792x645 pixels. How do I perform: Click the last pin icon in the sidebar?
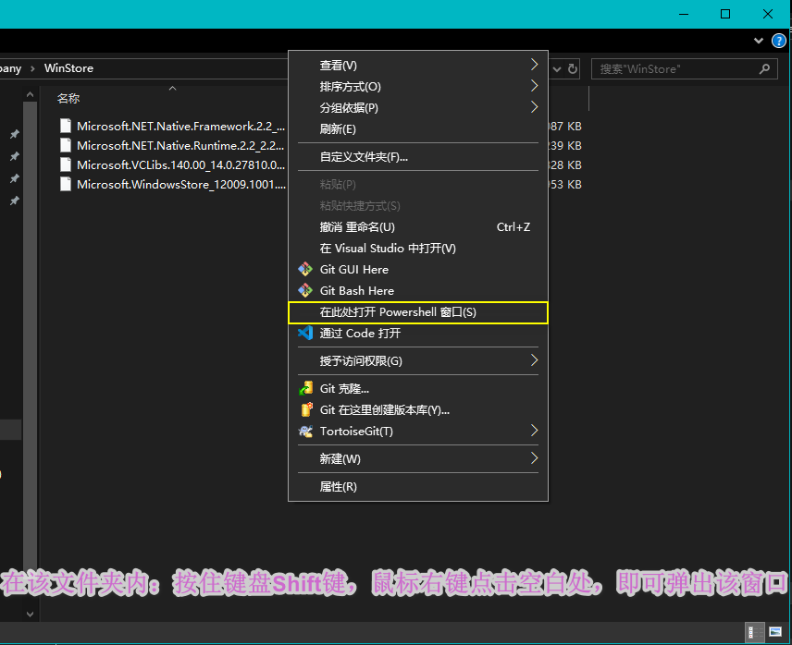15,201
